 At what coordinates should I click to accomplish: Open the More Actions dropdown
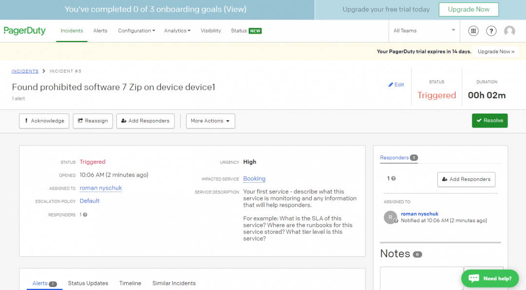tap(210, 121)
